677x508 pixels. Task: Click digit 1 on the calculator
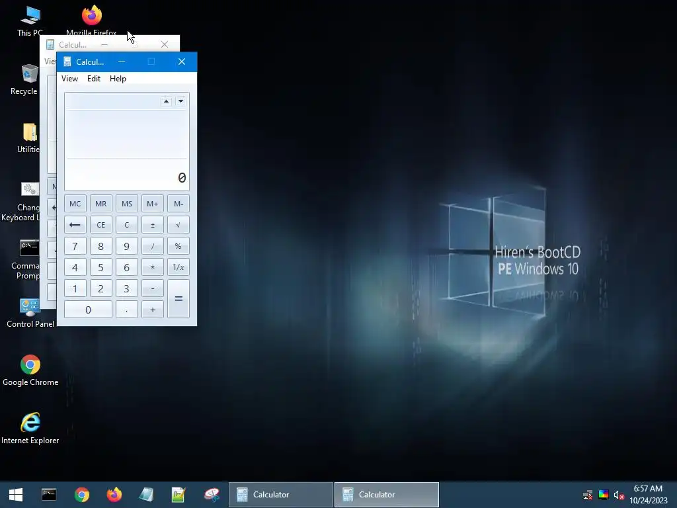click(75, 288)
